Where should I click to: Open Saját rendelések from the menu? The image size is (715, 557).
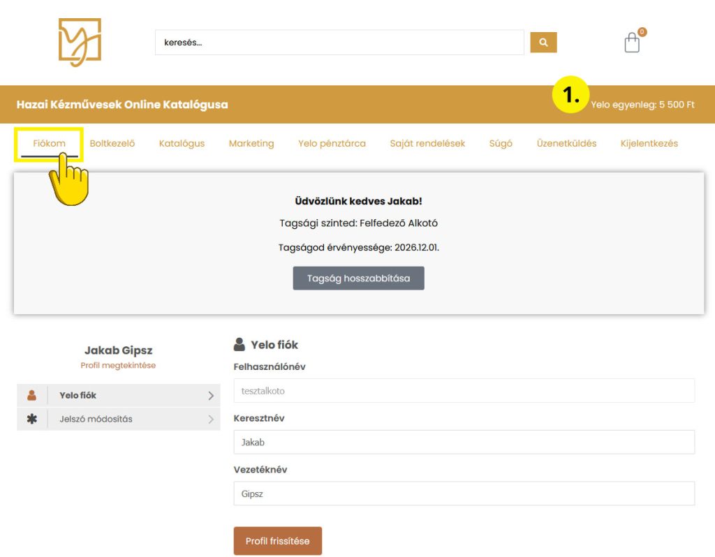427,144
